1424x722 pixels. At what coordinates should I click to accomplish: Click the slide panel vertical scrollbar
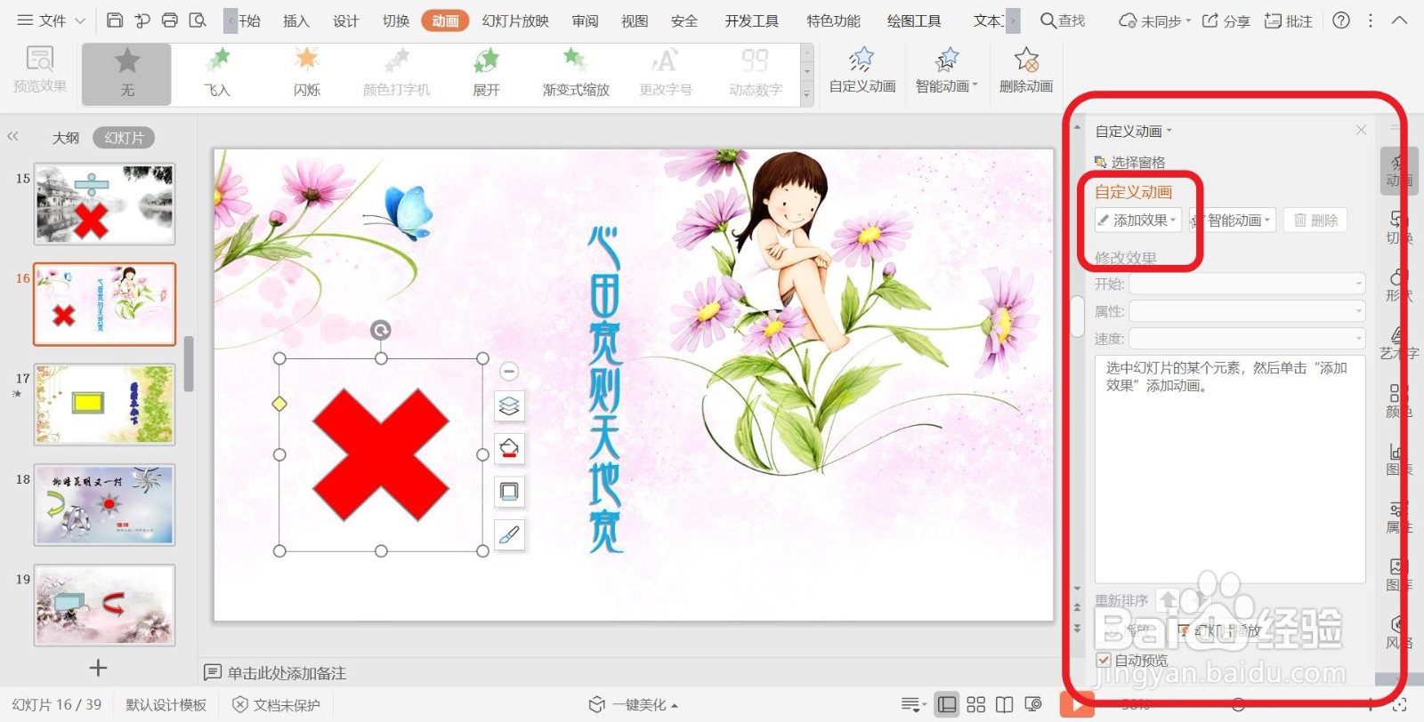click(x=189, y=364)
